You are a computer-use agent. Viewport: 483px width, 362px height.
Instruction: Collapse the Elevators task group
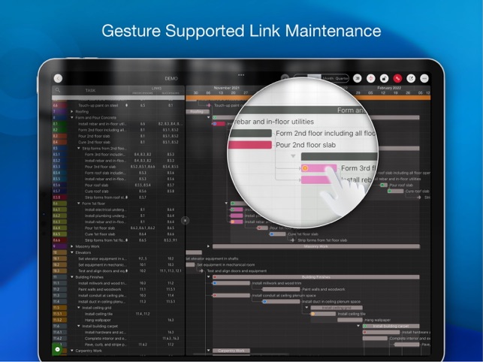72,252
